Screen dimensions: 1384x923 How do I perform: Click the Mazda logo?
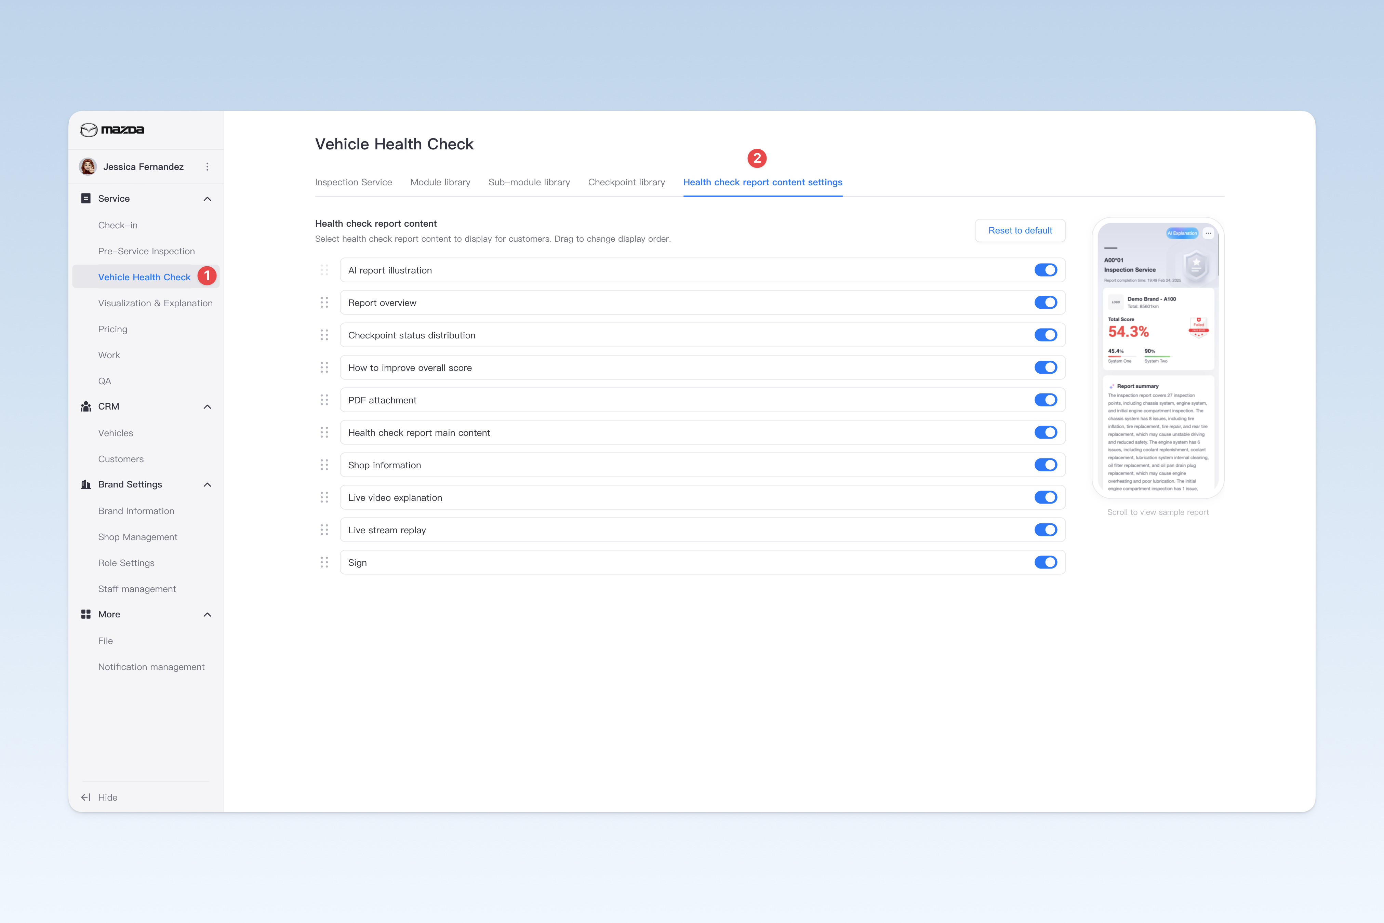coord(112,130)
